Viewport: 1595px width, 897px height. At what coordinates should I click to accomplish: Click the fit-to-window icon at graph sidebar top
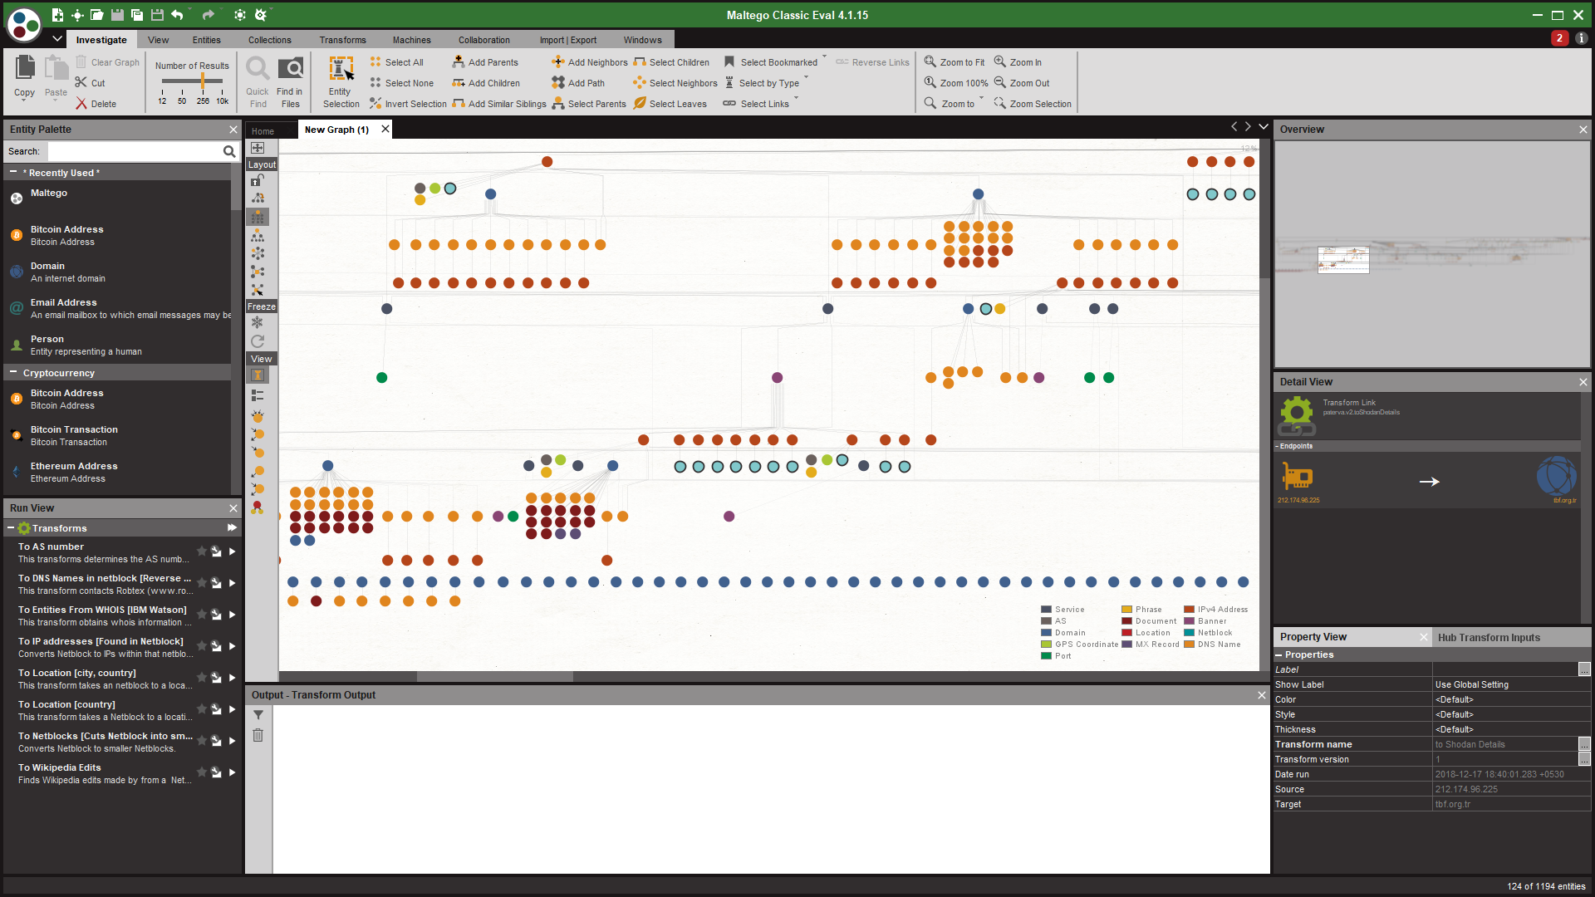(258, 148)
